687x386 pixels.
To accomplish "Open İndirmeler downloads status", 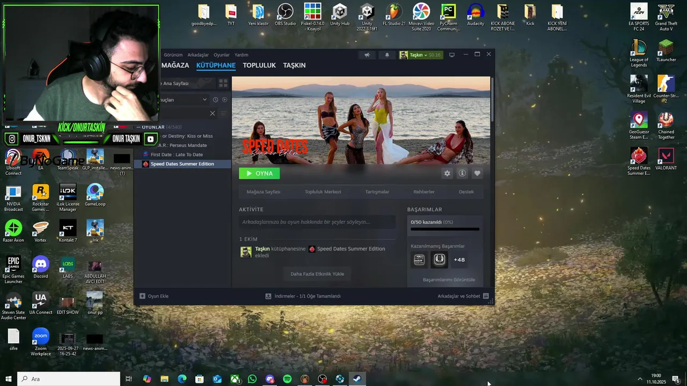I will tap(303, 296).
